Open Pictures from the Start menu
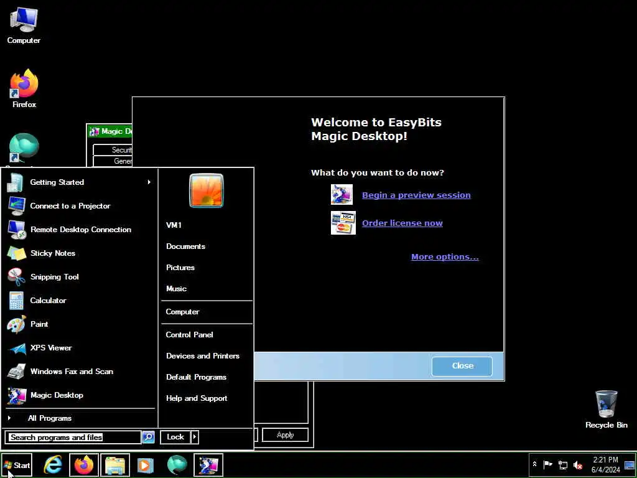Screen dimensions: 637x478 click(x=180, y=268)
